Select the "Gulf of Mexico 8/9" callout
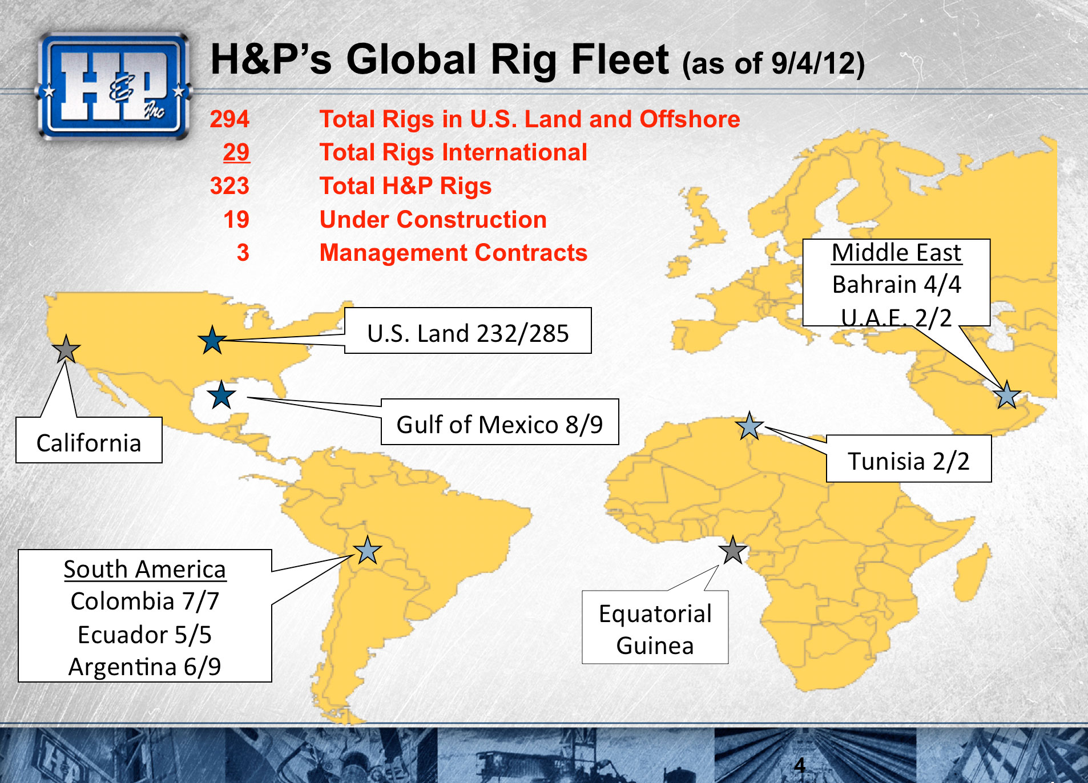 (500, 422)
